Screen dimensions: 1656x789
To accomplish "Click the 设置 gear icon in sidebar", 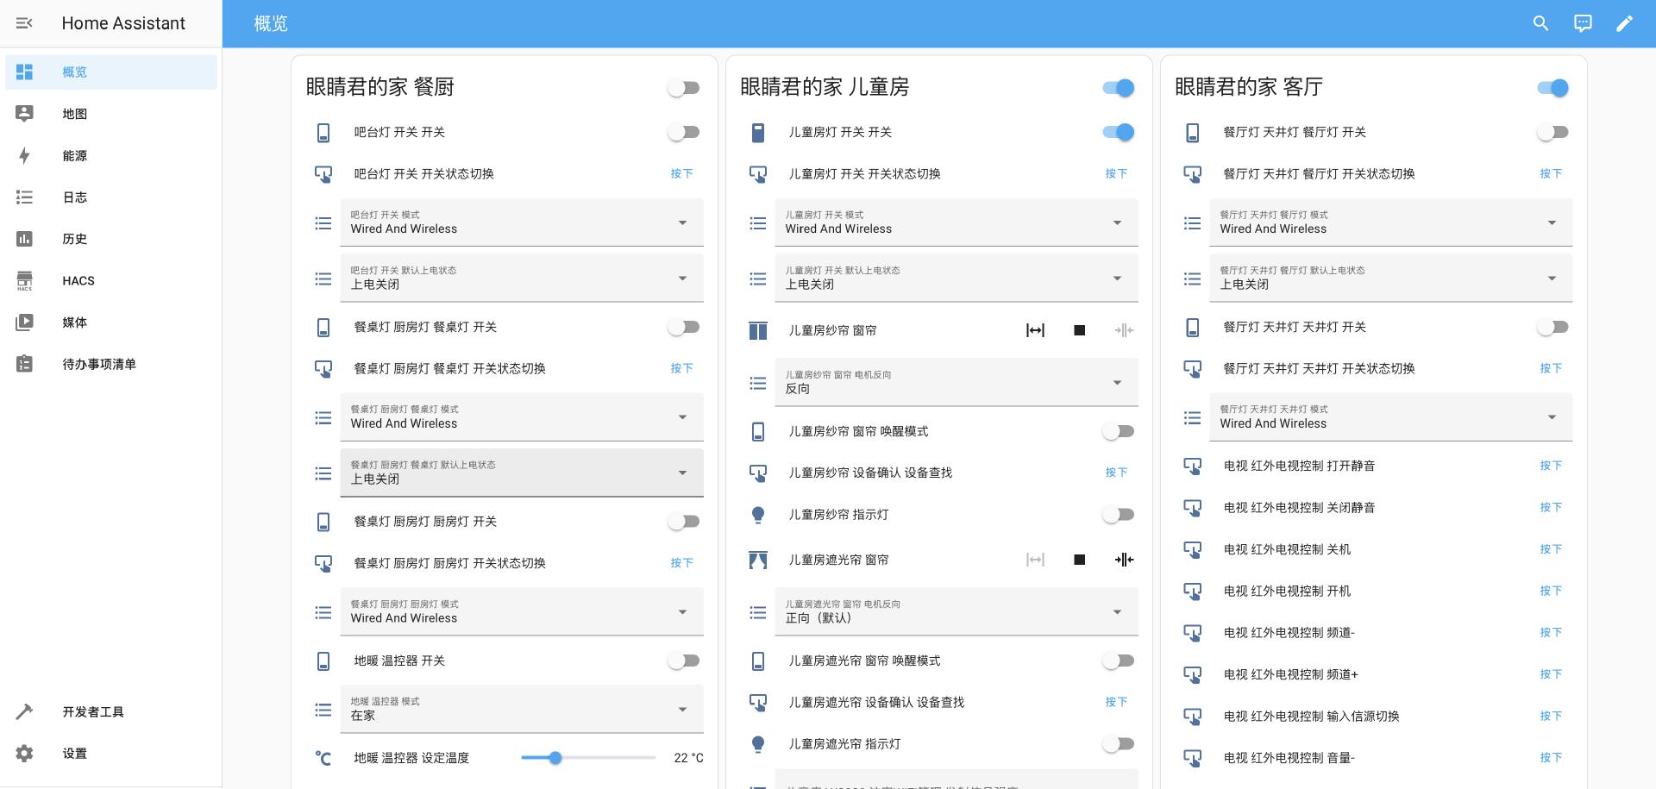I will point(24,754).
